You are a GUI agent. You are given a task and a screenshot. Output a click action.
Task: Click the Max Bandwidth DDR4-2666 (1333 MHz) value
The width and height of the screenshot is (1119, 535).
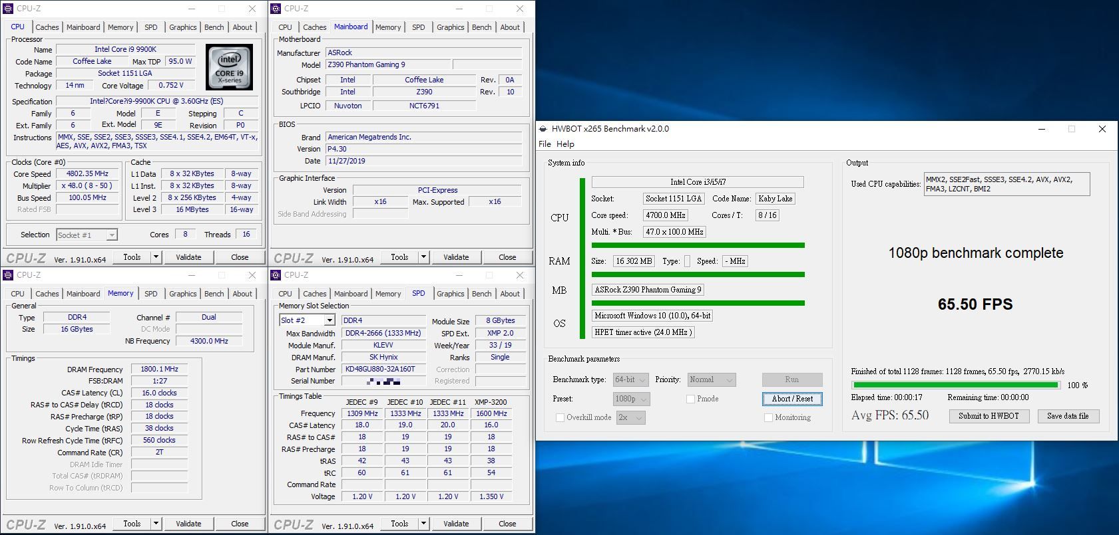click(x=383, y=333)
